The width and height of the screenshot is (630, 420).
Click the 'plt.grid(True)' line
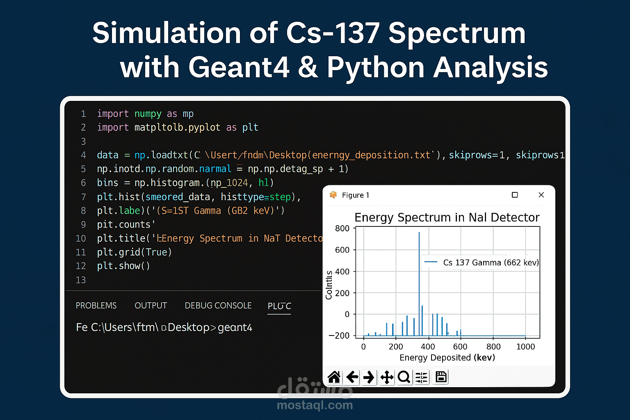click(134, 252)
